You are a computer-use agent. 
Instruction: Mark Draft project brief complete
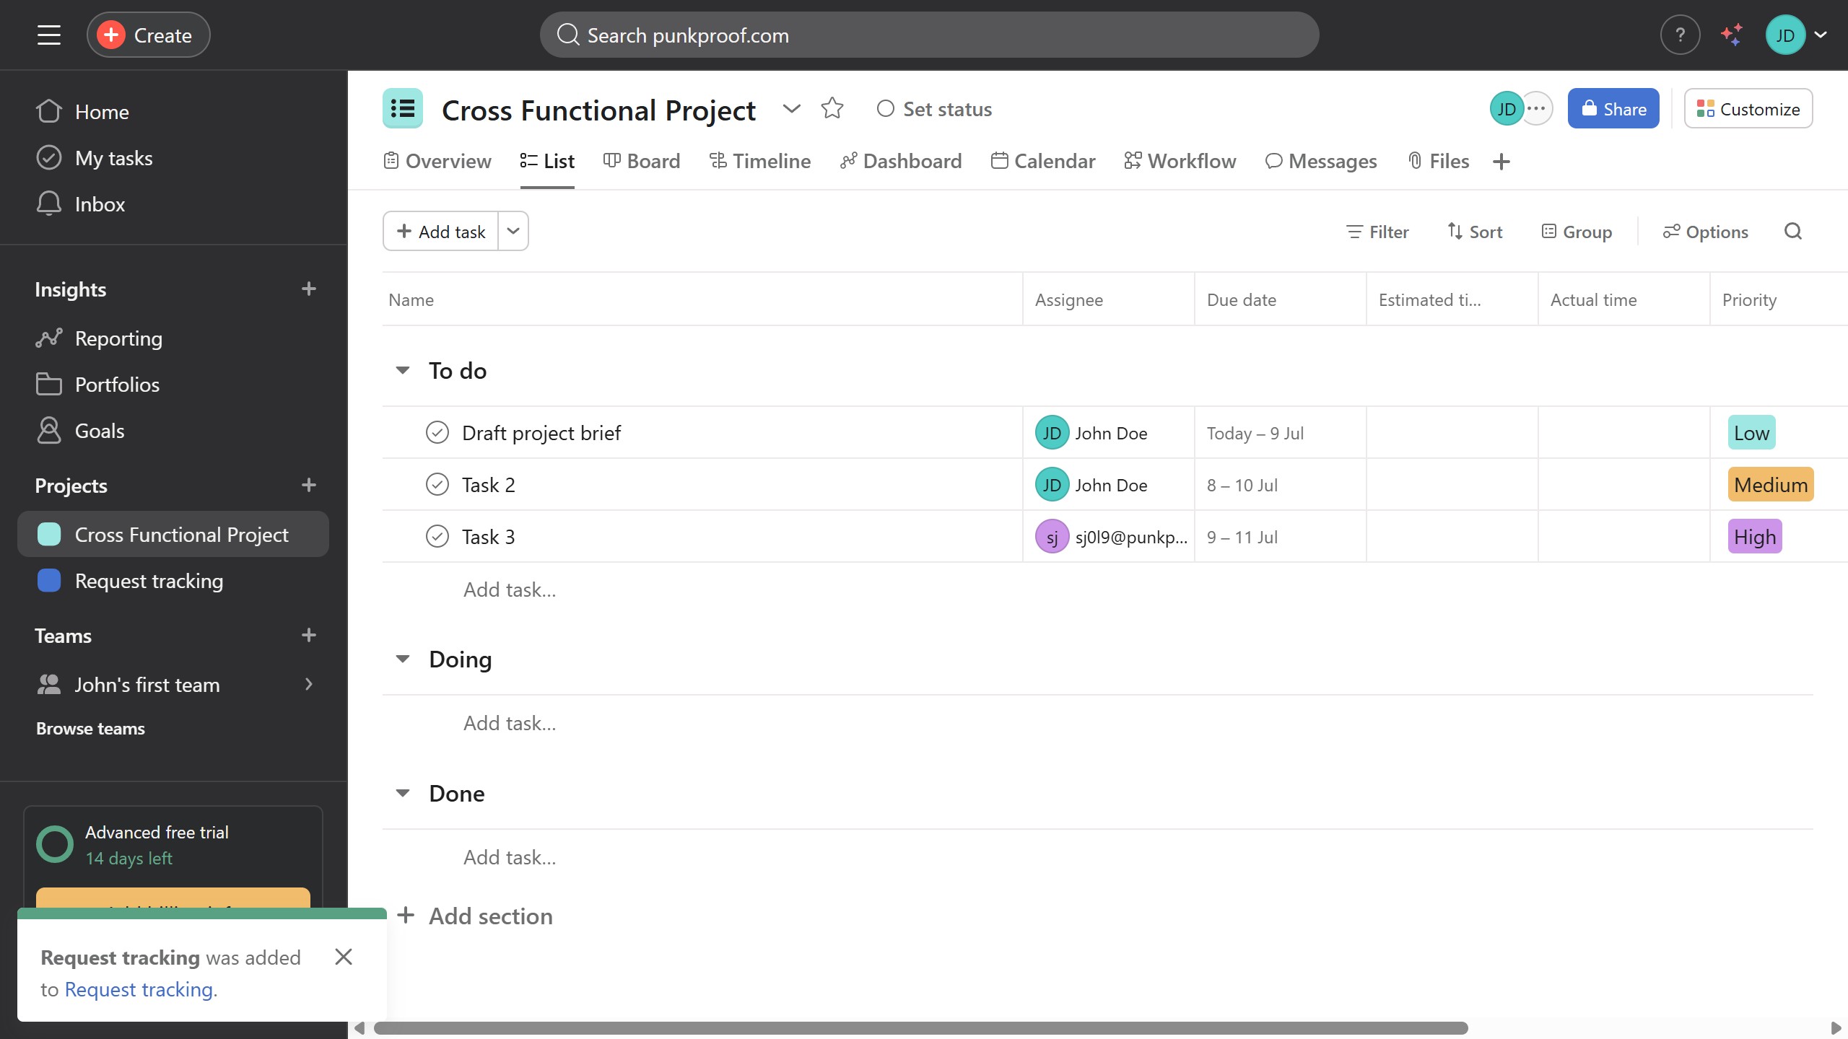click(437, 432)
